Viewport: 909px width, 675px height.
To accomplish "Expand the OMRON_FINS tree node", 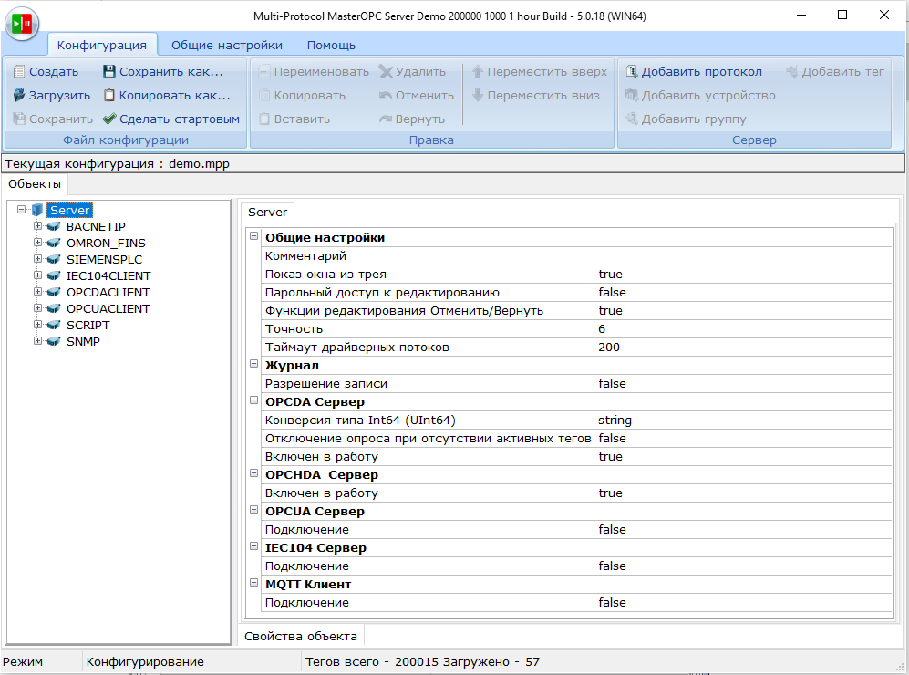I will coord(37,243).
